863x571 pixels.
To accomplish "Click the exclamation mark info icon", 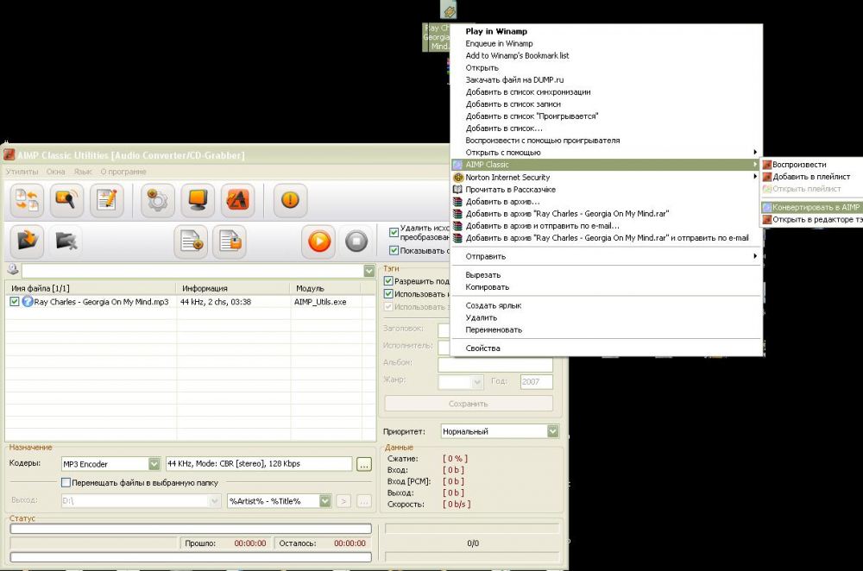I will (x=290, y=200).
